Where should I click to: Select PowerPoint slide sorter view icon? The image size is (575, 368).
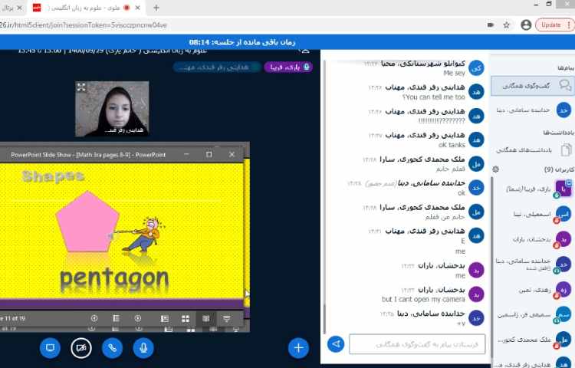point(183,317)
